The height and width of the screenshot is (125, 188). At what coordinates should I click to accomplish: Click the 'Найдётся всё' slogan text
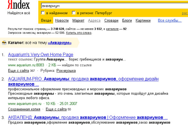point(19,13)
